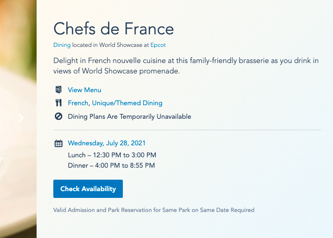Select the French cuisine link
The width and height of the screenshot is (333, 238).
tap(78, 103)
